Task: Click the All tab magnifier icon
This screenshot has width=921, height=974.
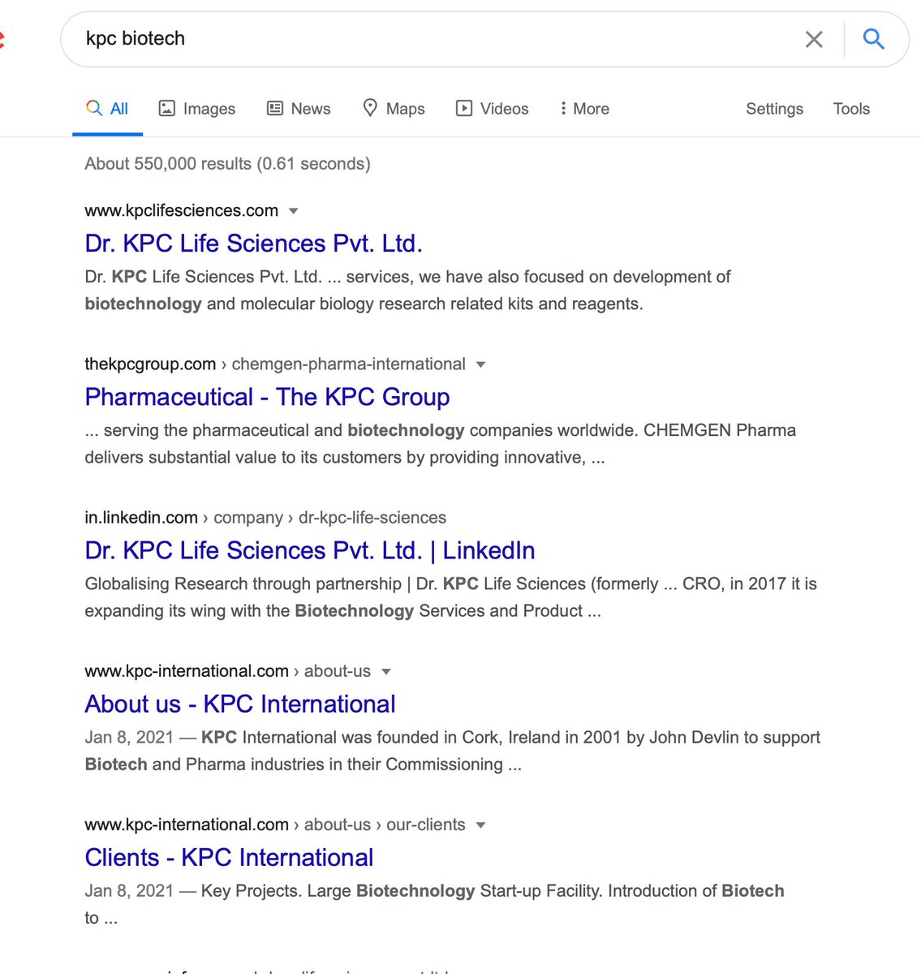Action: (94, 108)
